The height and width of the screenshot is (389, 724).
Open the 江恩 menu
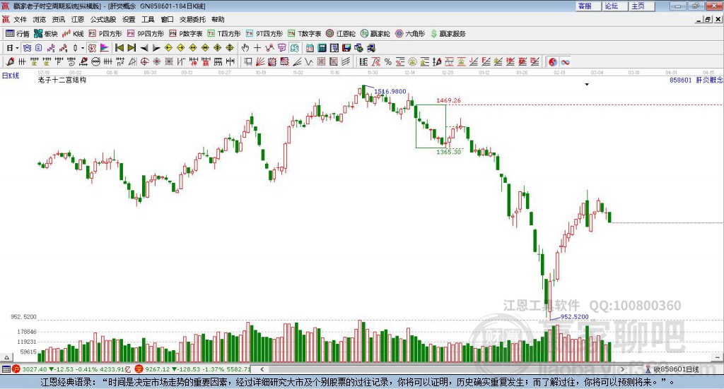78,19
